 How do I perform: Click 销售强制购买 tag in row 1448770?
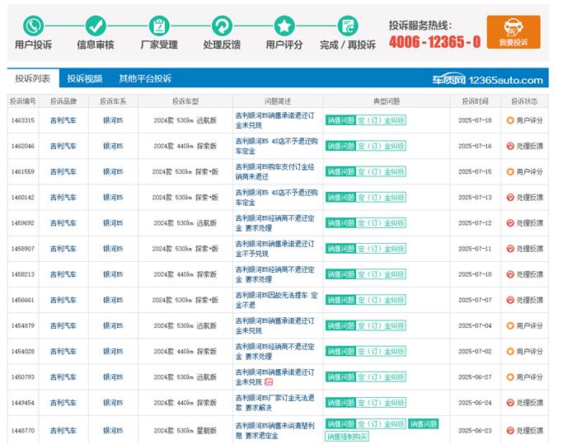(x=347, y=437)
